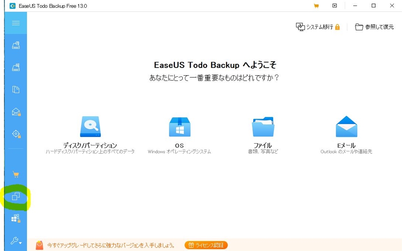The height and width of the screenshot is (251, 402).
Task: Open locked Smart backup target icon
Action: coord(16,134)
